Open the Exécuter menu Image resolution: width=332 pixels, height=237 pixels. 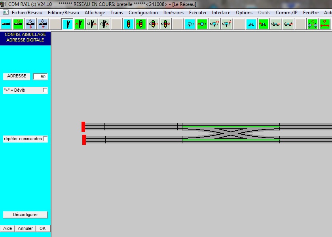point(198,13)
